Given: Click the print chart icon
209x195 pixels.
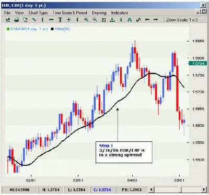Looking at the screenshot, I should click(x=17, y=20).
